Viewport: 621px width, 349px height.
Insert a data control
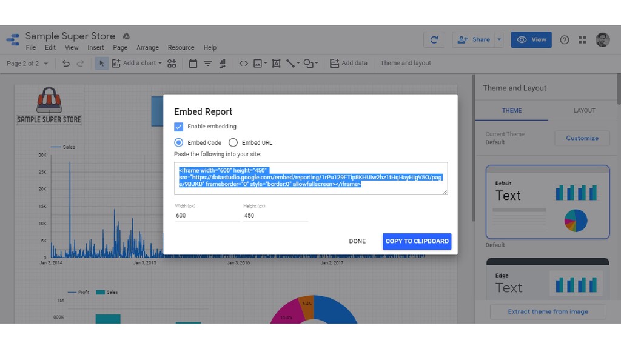point(222,63)
